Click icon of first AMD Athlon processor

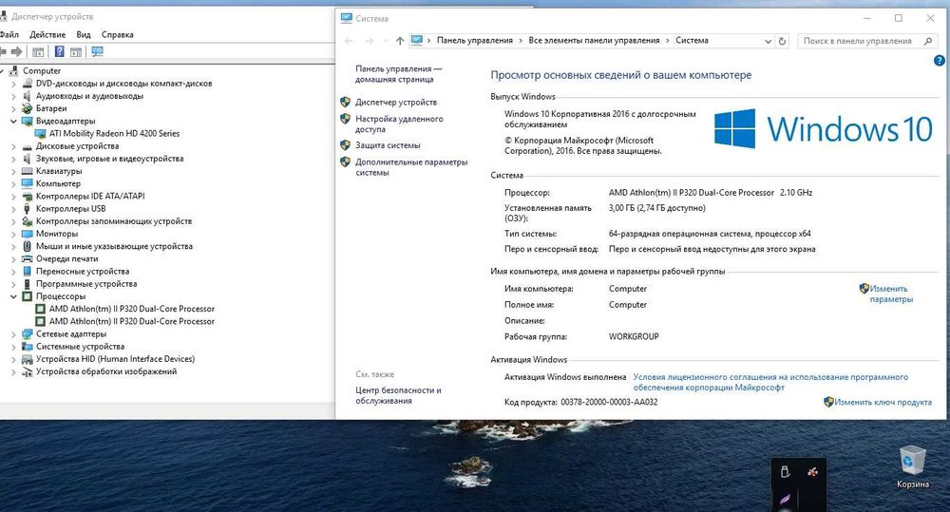41,309
